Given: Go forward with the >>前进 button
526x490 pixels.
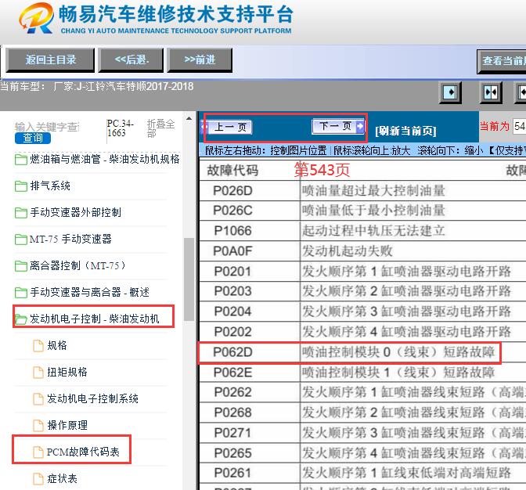Looking at the screenshot, I should point(200,60).
